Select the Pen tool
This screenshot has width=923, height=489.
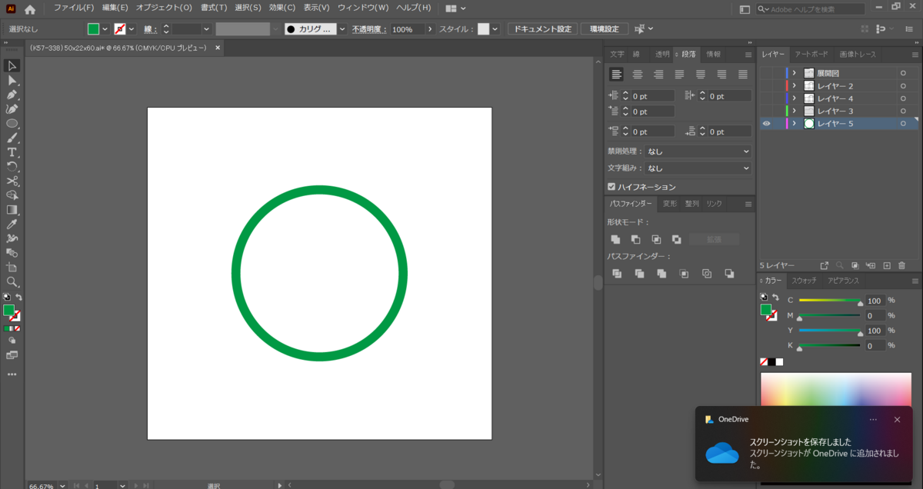(x=12, y=95)
